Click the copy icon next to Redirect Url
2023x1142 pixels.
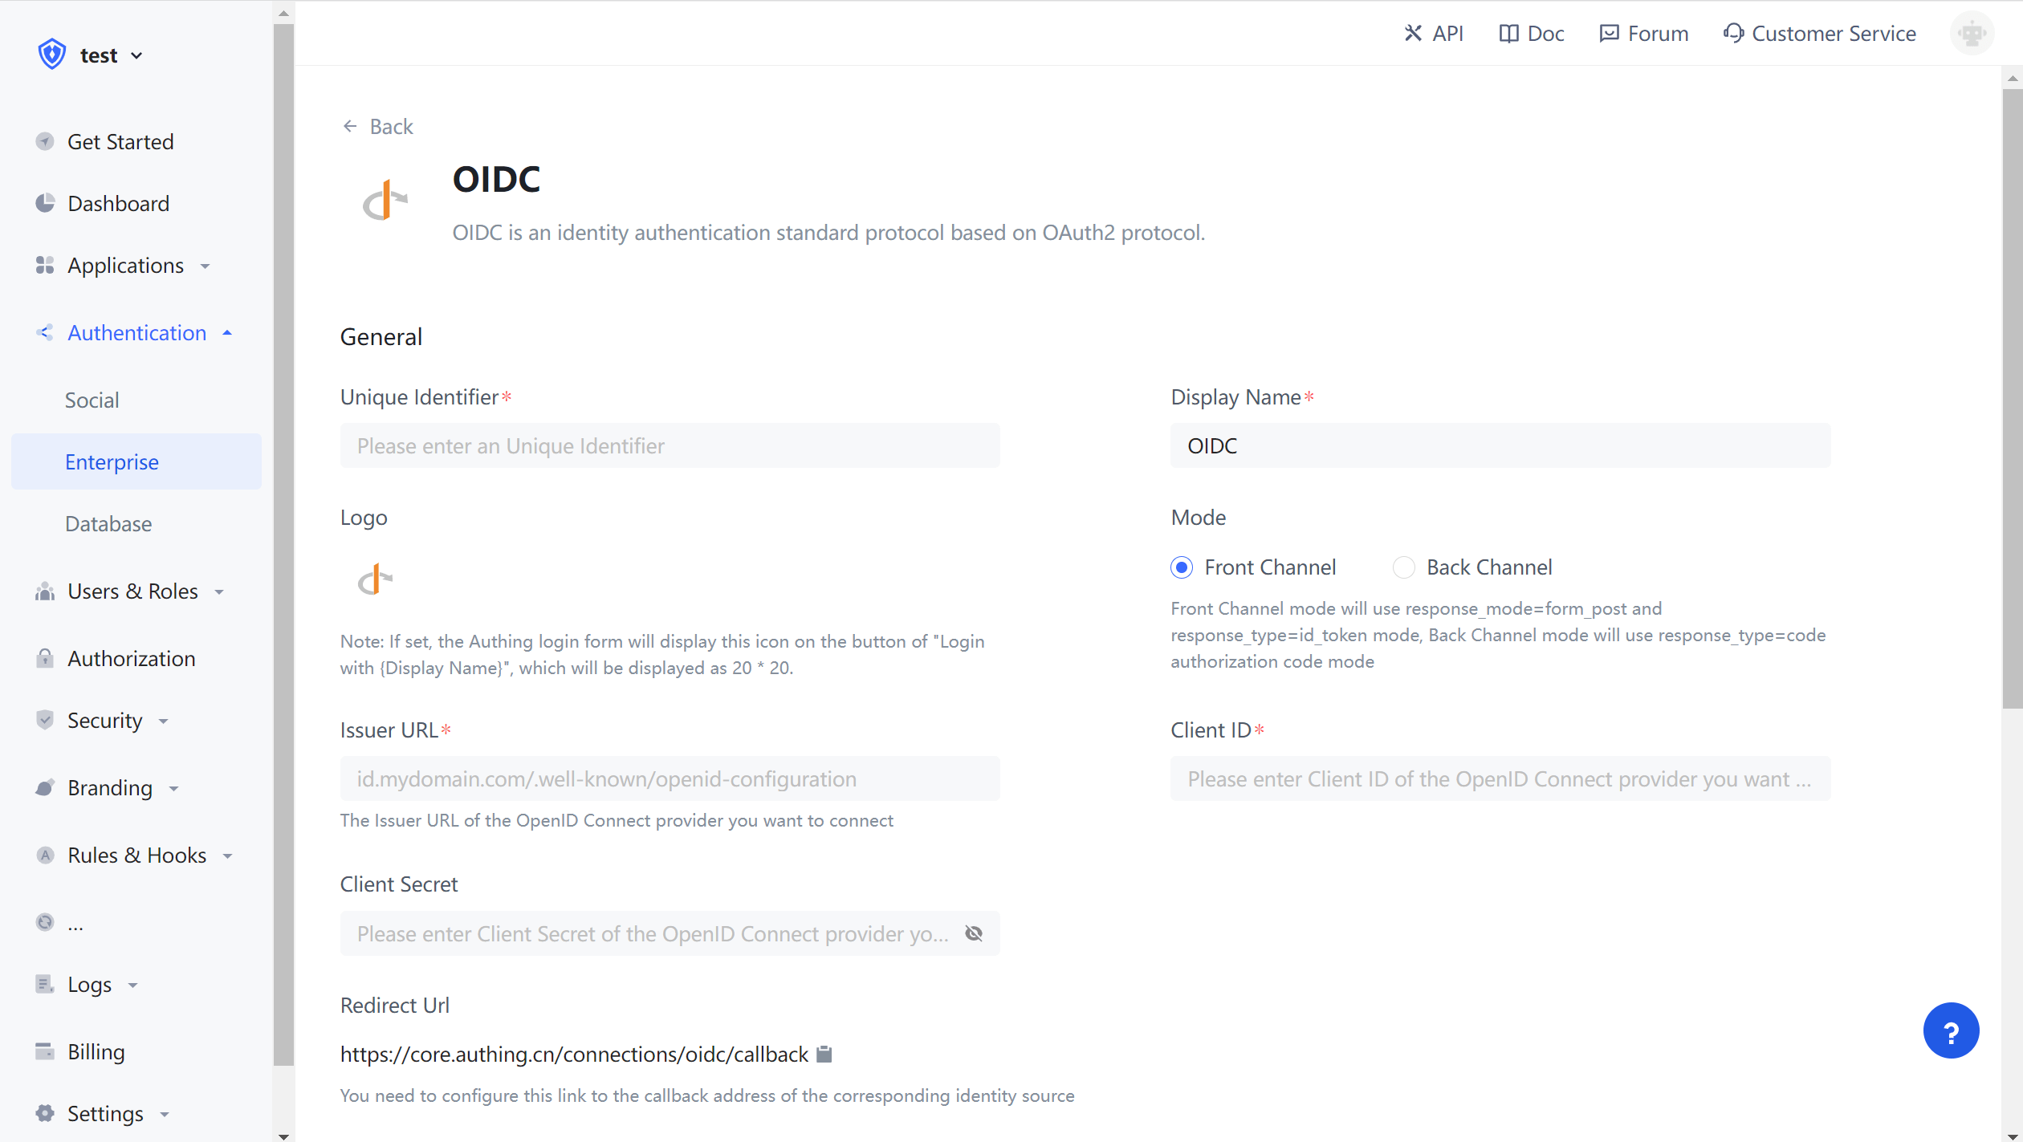(824, 1054)
